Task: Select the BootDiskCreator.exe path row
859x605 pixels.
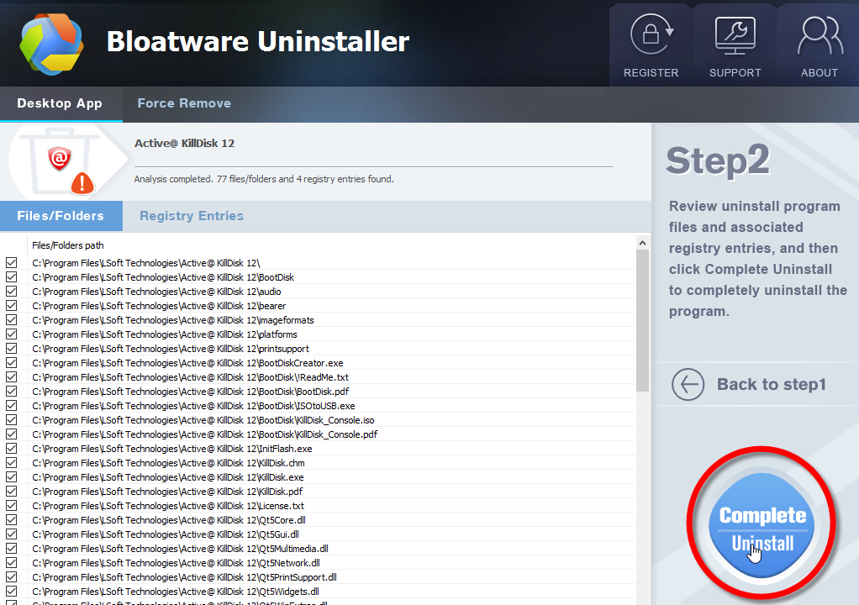Action: tap(188, 362)
